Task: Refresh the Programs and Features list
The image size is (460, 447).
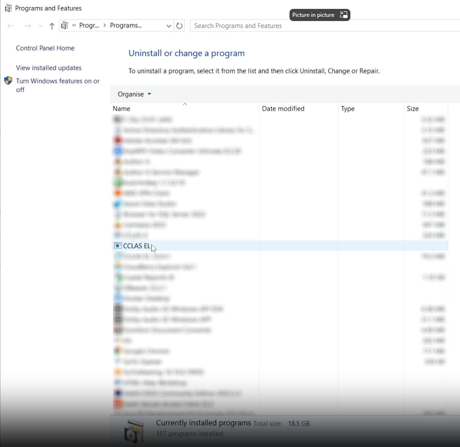Action: pos(179,26)
